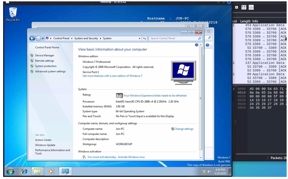
Task: Click the help icon in the window behind
Action: point(207,45)
